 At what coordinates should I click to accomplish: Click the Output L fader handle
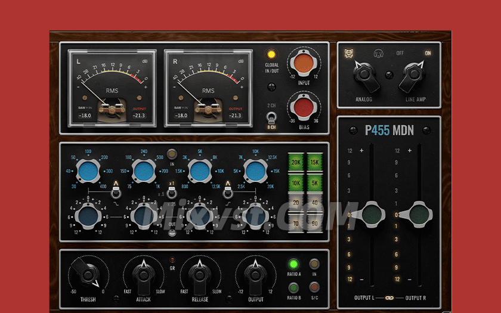[369, 215]
